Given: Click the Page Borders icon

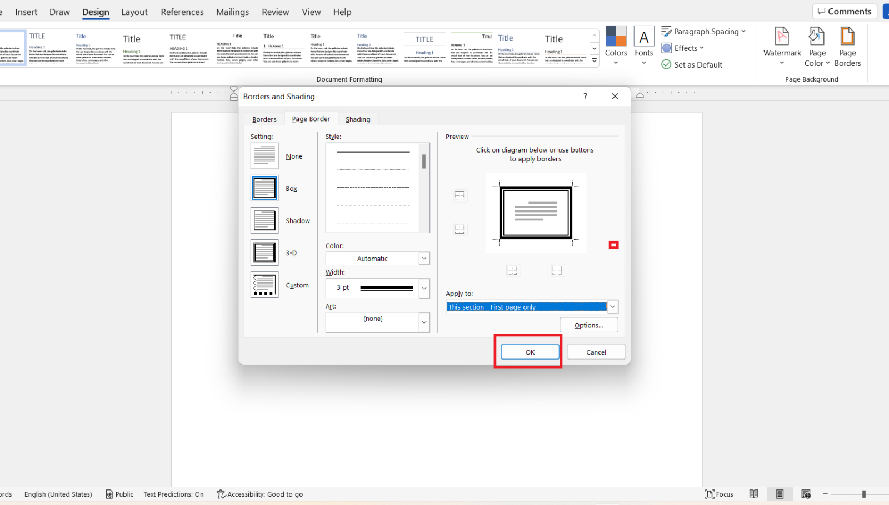Looking at the screenshot, I should click(847, 38).
